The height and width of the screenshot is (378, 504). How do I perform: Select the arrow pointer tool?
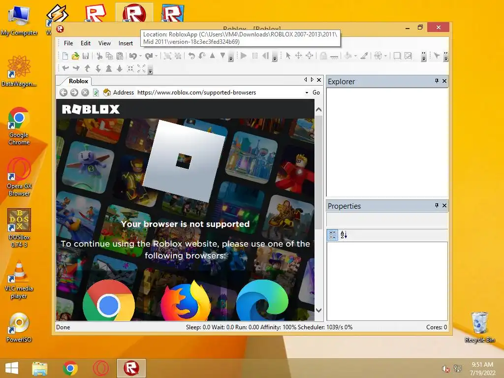pyautogui.click(x=288, y=56)
